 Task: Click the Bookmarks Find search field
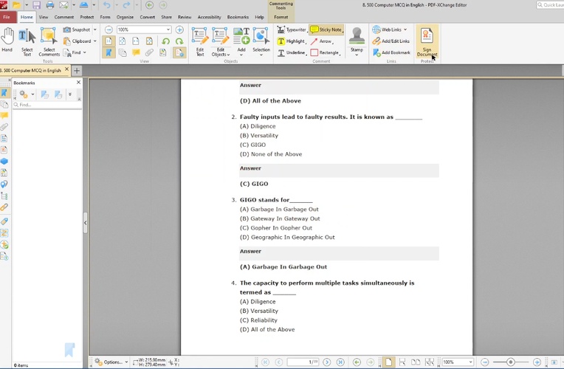point(47,105)
